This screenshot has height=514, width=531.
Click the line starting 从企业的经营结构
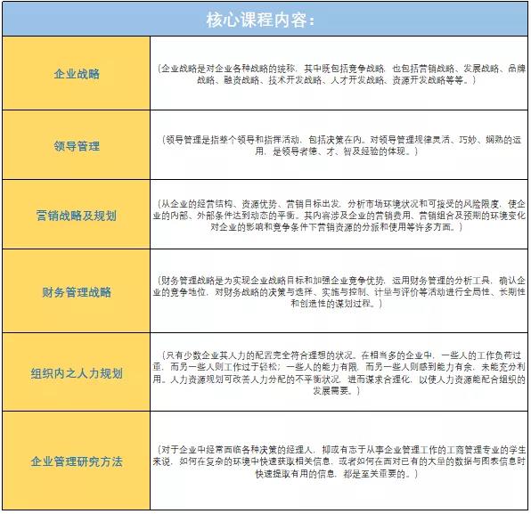coord(341,204)
